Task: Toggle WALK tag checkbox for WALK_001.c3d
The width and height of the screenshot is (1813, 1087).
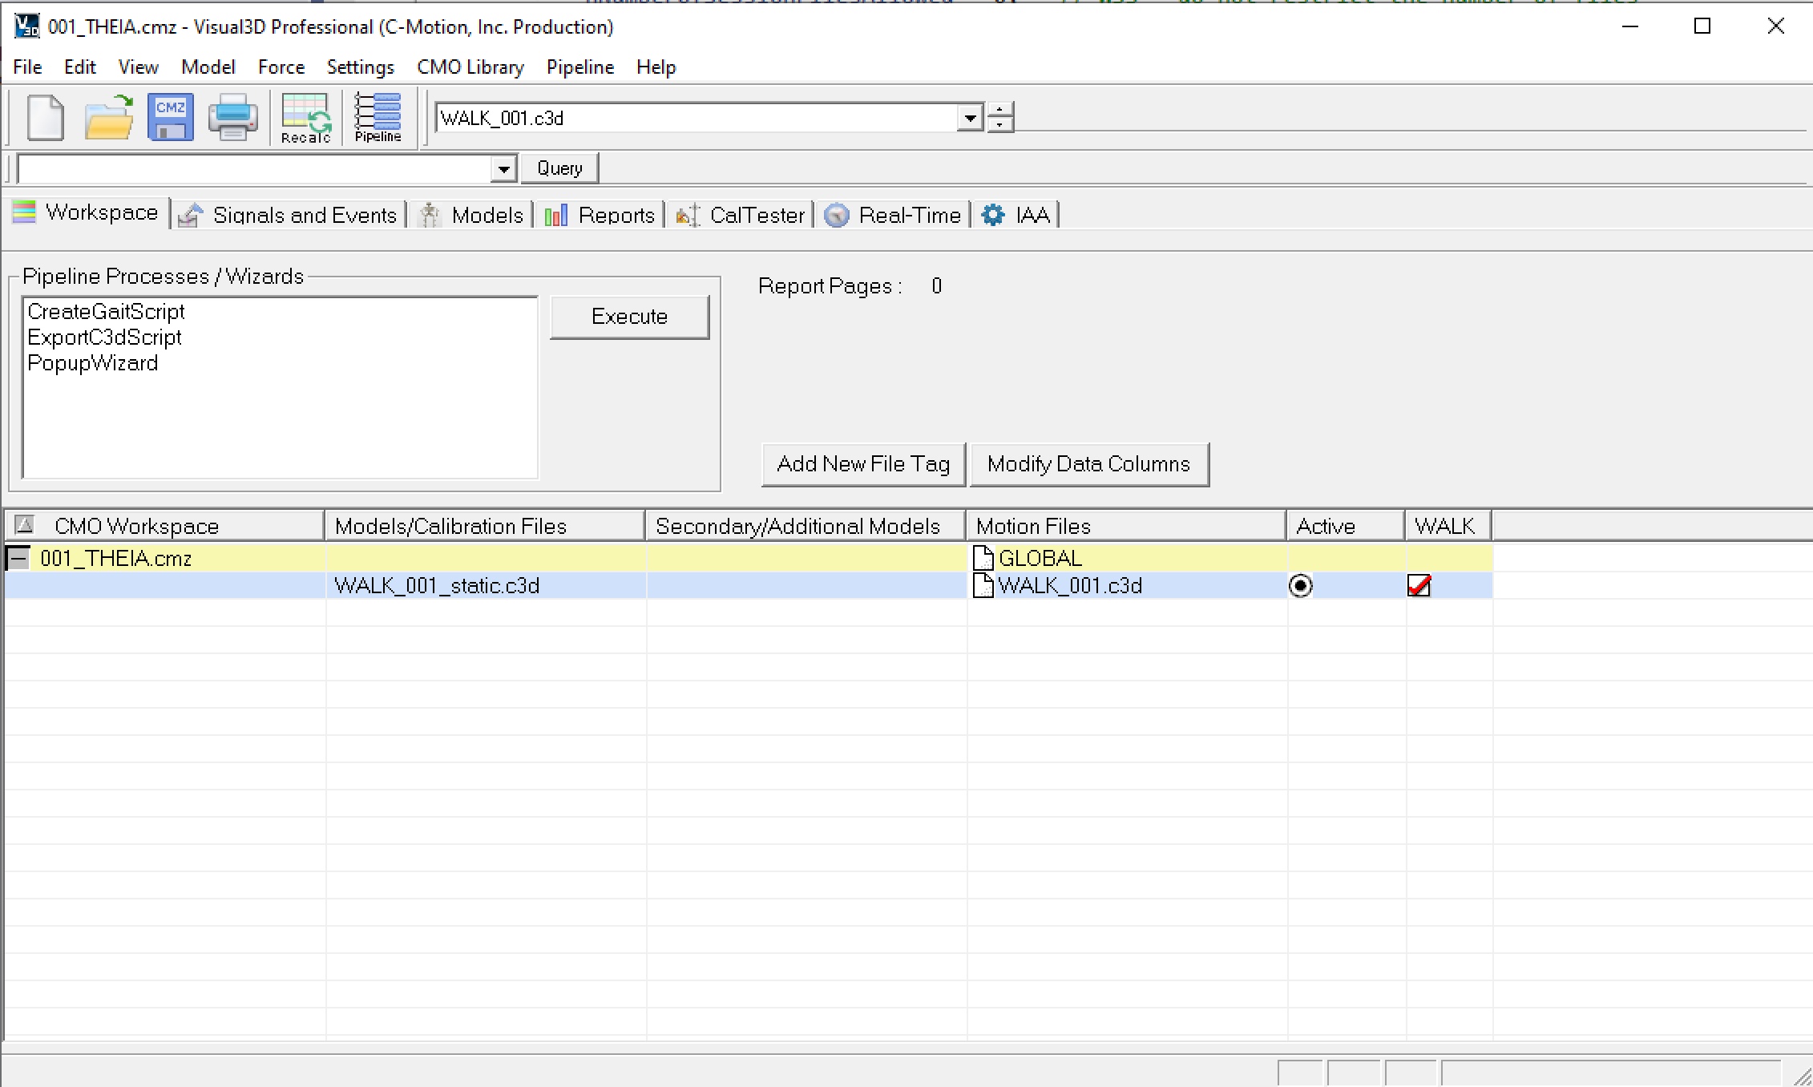Action: [x=1419, y=586]
